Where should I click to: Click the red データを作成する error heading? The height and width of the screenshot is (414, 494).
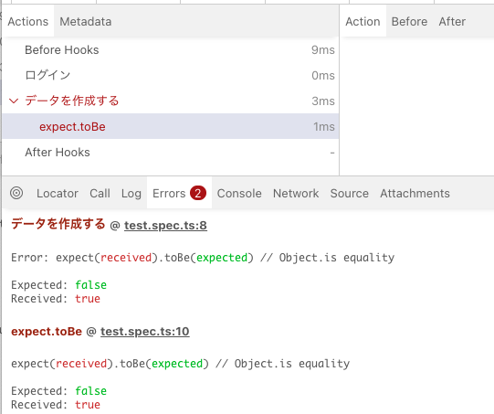[x=58, y=224]
